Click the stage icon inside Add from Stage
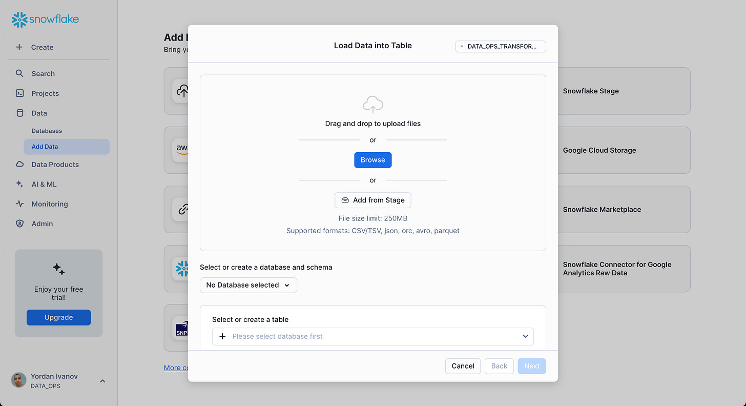The height and width of the screenshot is (406, 746). [346, 200]
